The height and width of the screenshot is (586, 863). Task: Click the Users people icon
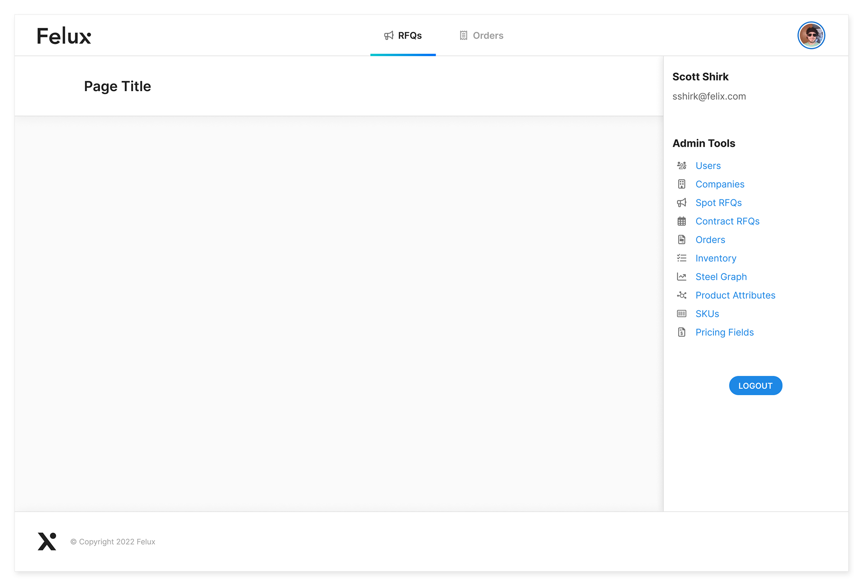point(681,166)
